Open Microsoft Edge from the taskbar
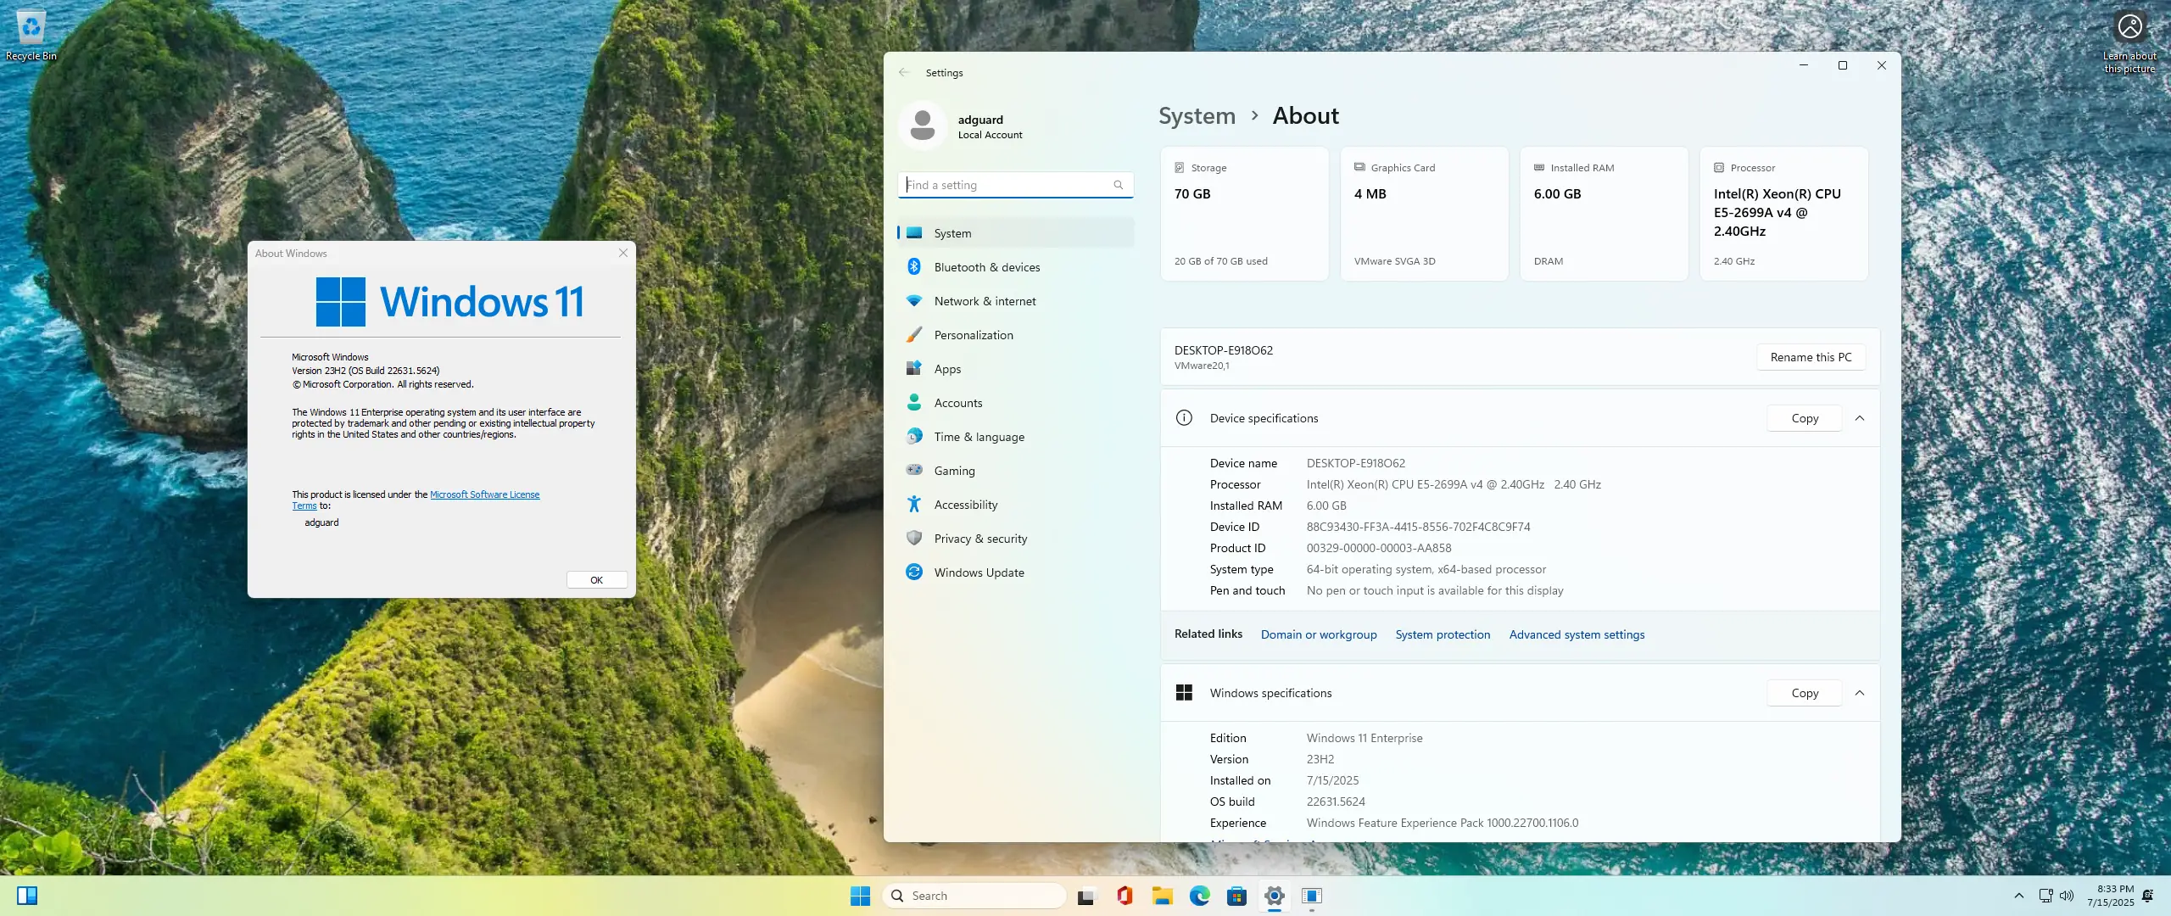Viewport: 2171px width, 916px height. (x=1199, y=896)
